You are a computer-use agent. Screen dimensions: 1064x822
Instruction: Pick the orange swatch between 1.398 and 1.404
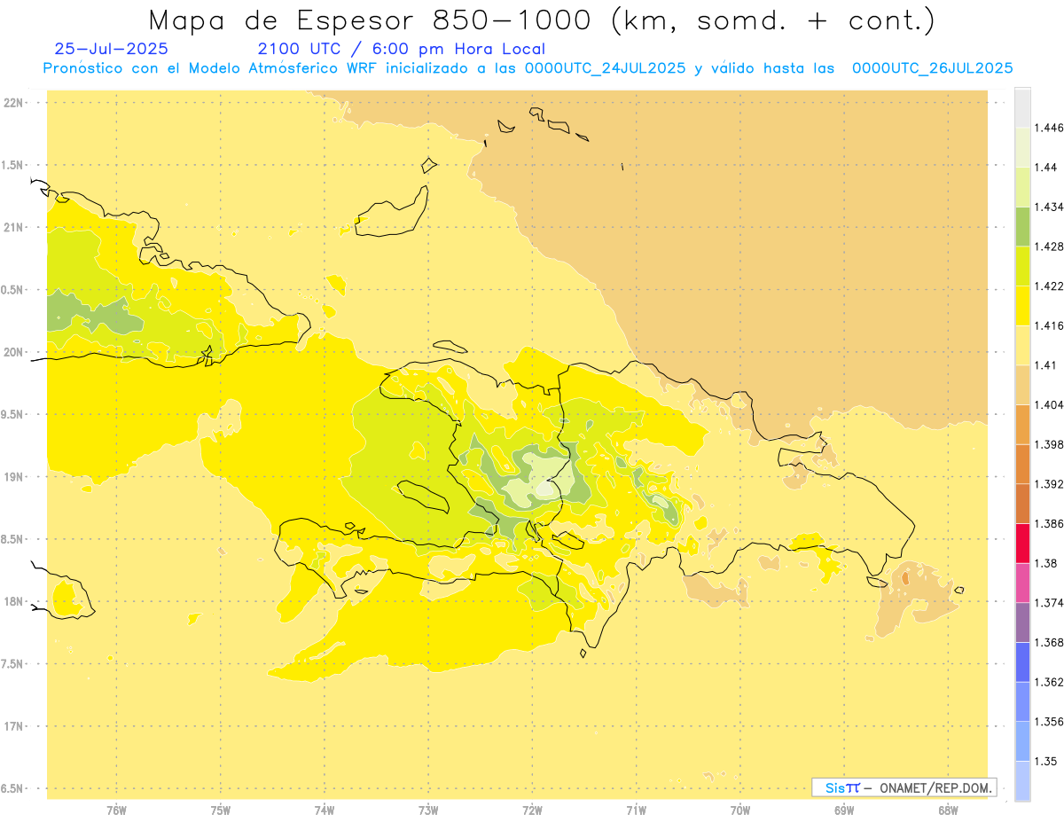pyautogui.click(x=1022, y=424)
